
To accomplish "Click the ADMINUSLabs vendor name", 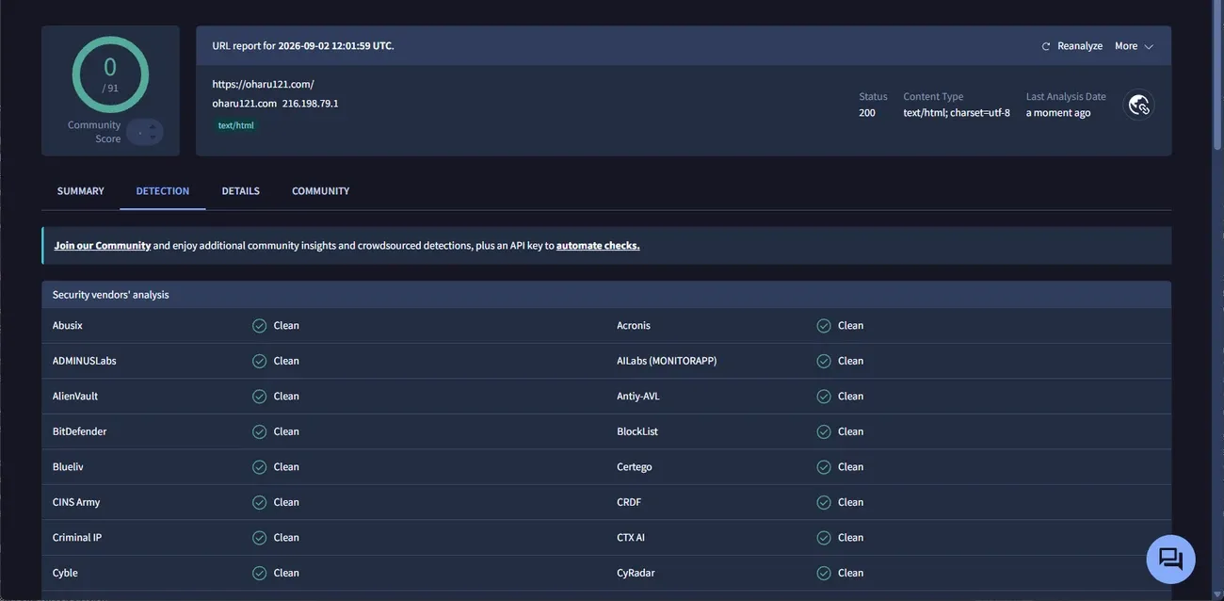I will [85, 361].
